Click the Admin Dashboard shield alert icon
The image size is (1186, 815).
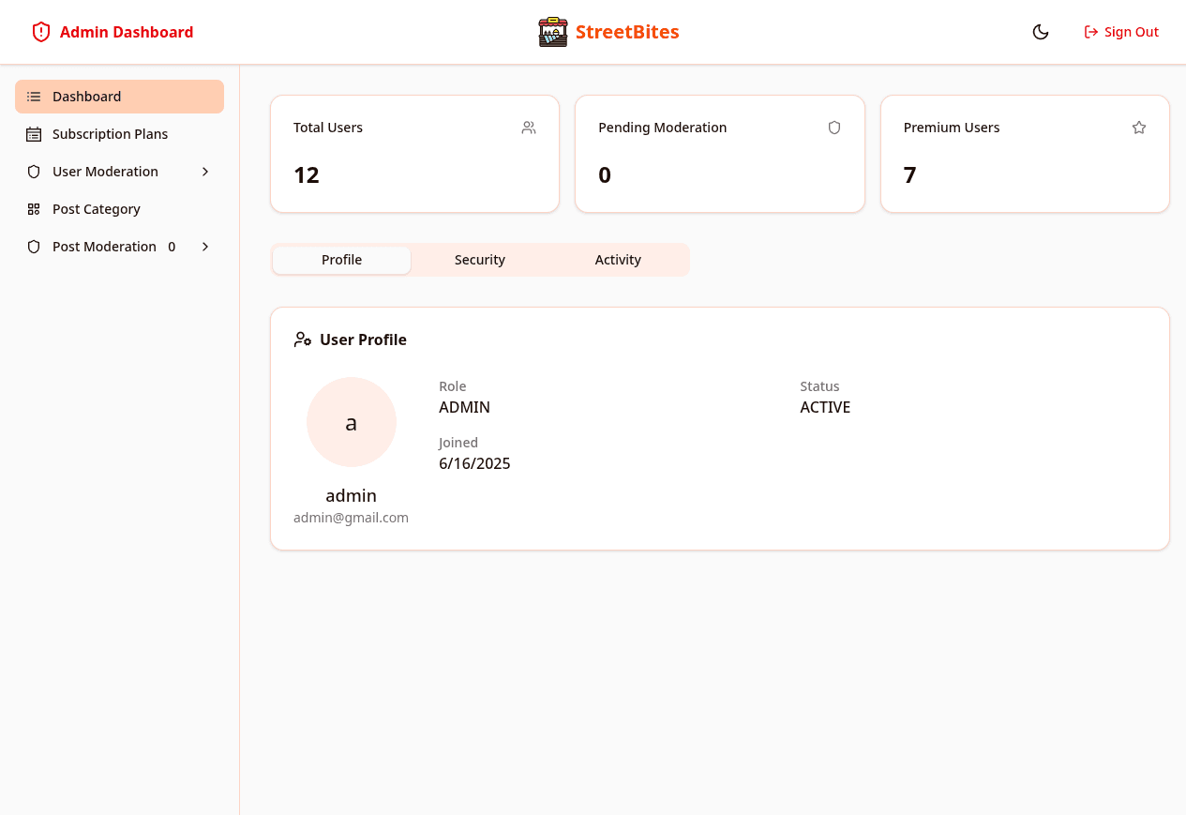pyautogui.click(x=41, y=32)
